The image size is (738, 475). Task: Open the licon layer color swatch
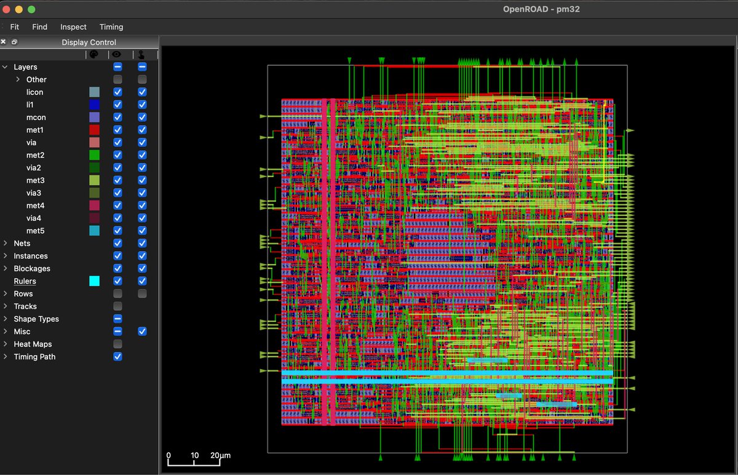pos(94,92)
